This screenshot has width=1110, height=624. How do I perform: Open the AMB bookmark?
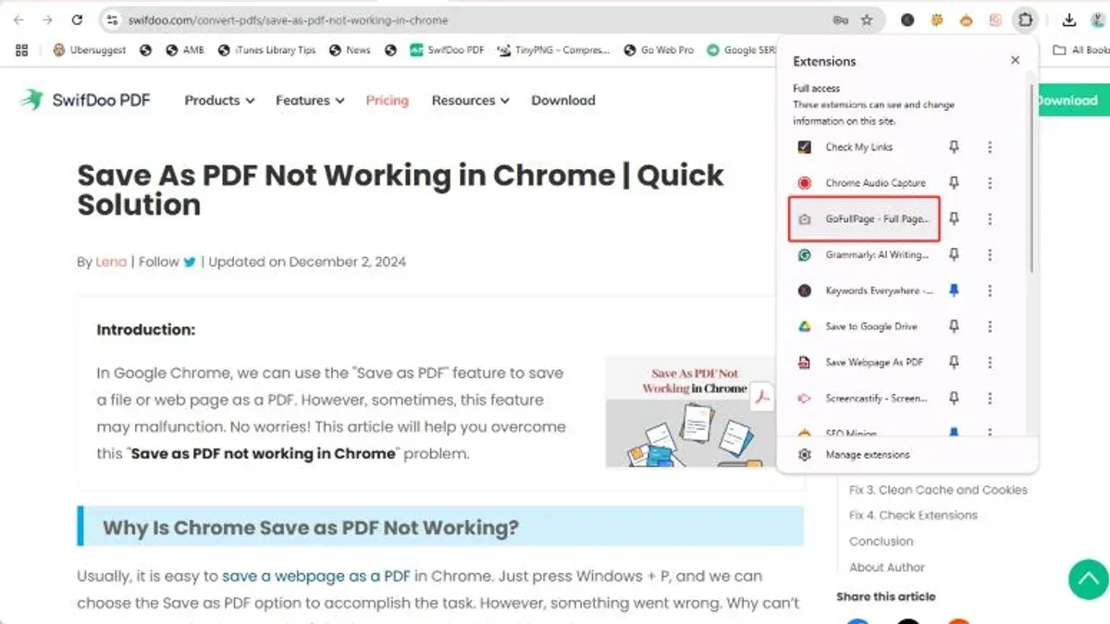point(185,50)
